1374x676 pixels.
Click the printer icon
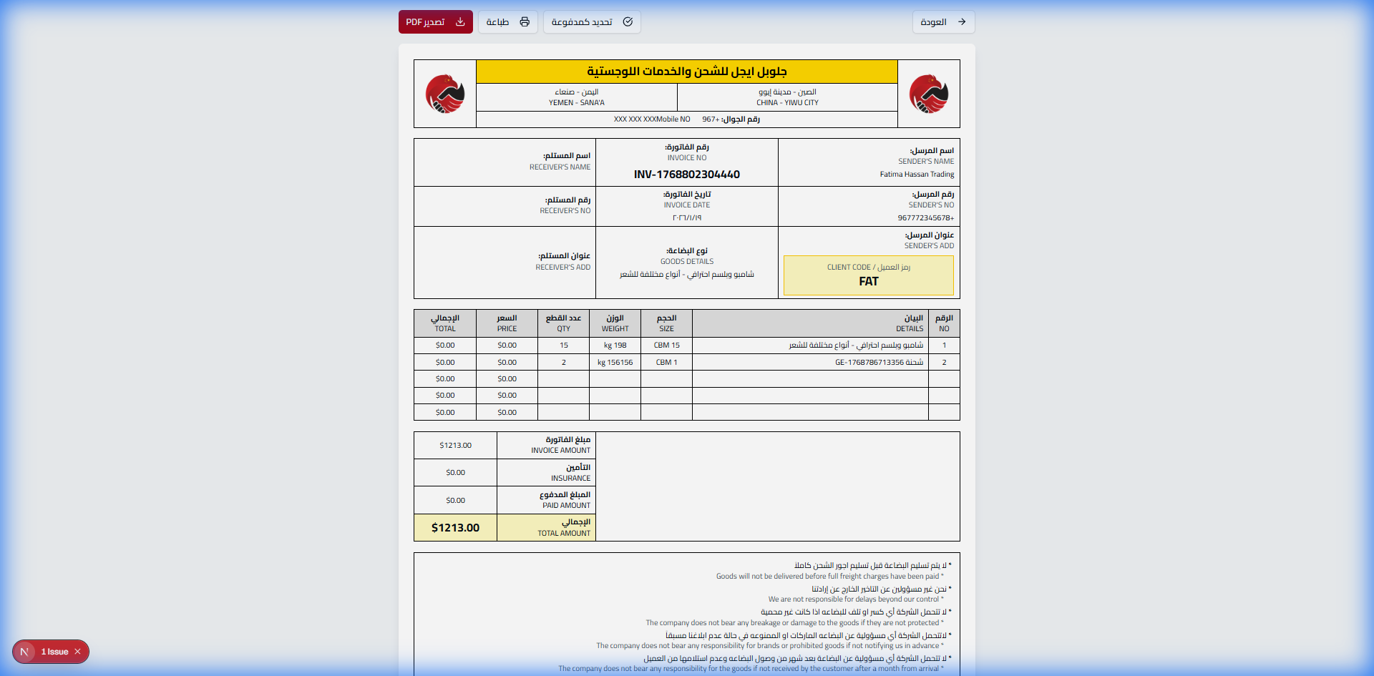click(x=525, y=22)
